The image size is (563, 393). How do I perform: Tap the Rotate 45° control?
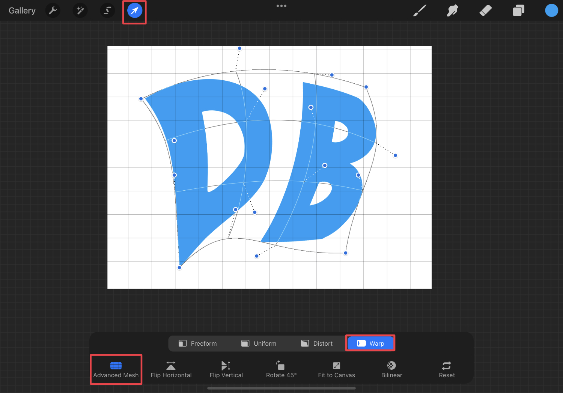coord(281,369)
